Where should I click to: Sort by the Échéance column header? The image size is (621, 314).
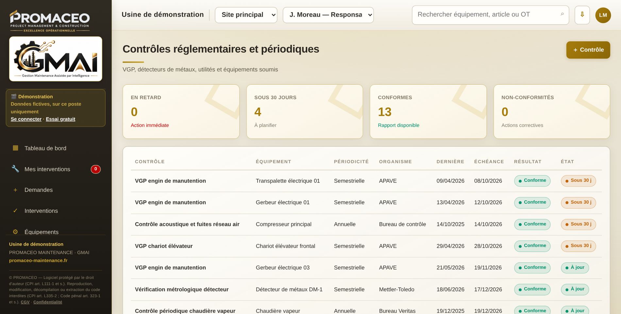[x=489, y=162]
